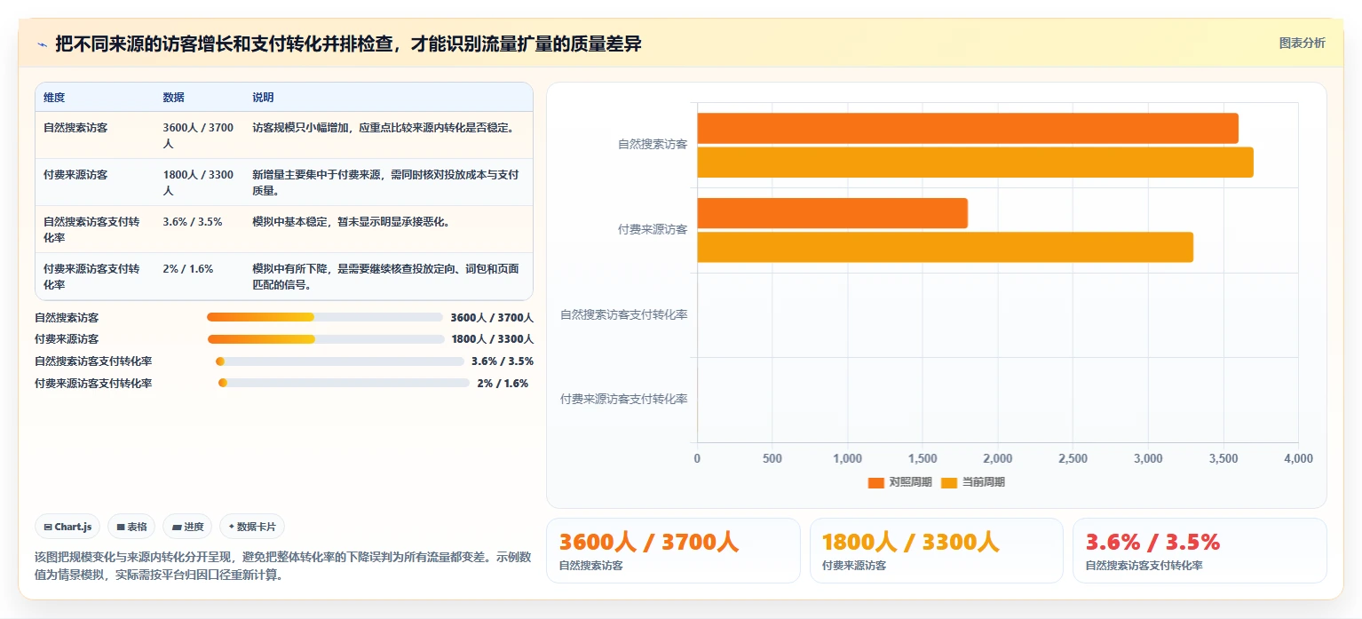The height and width of the screenshot is (619, 1362).
Task: Click the 当前周期 bar for 自然搜索访客
Action: tap(975, 163)
